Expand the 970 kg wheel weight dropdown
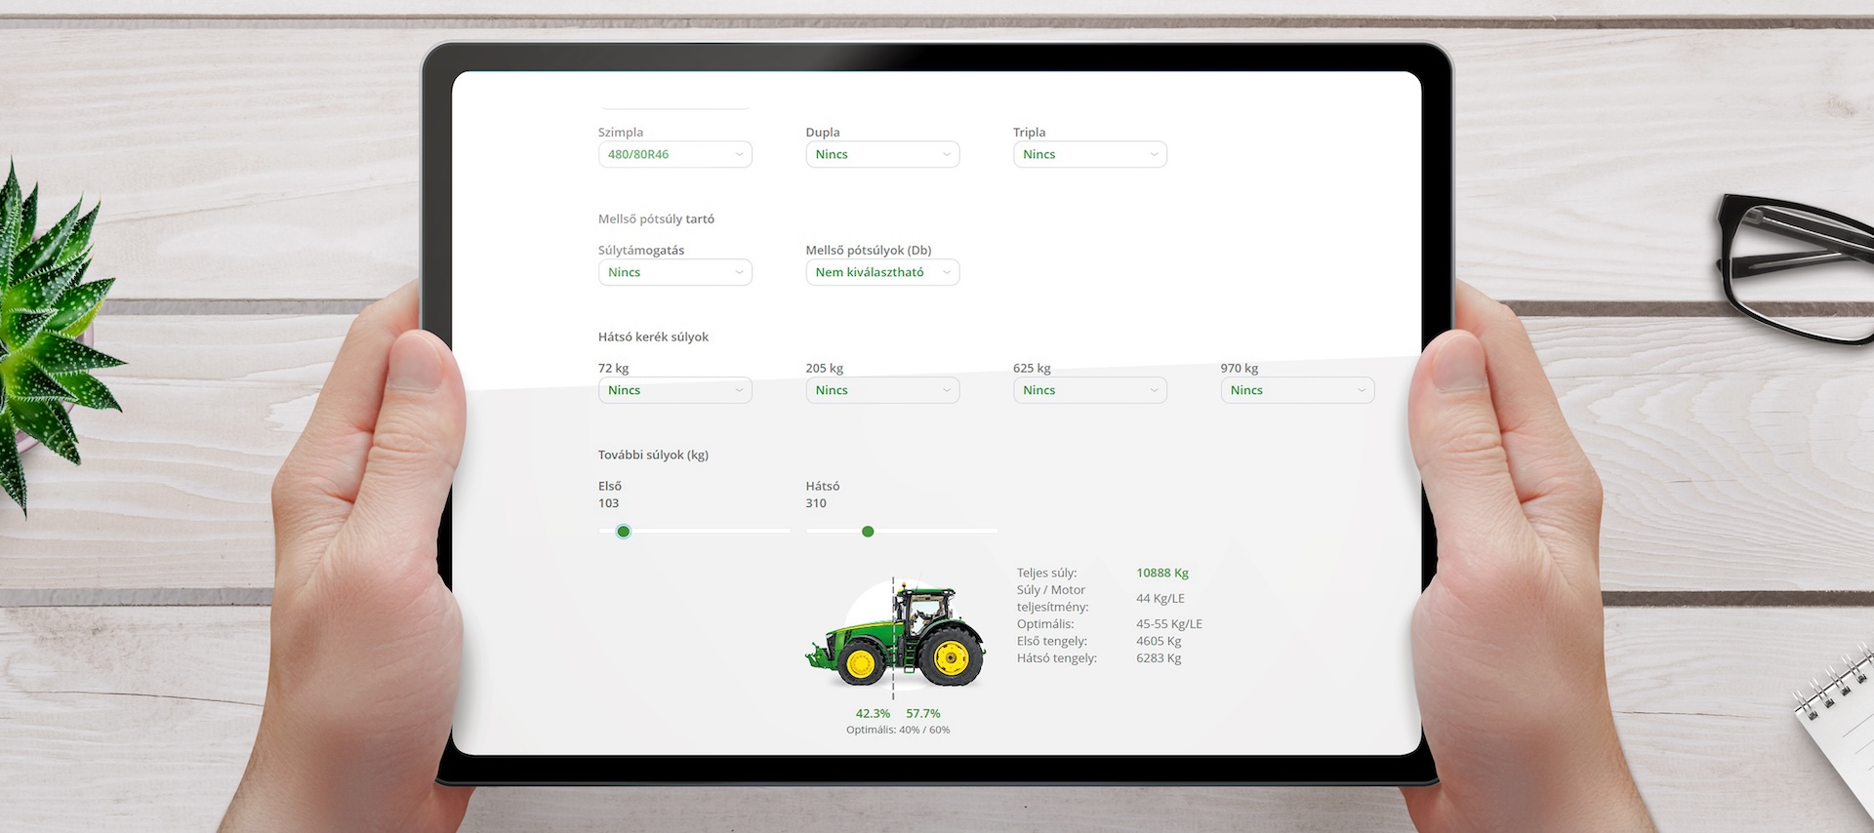Image resolution: width=1874 pixels, height=833 pixels. 1296,390
